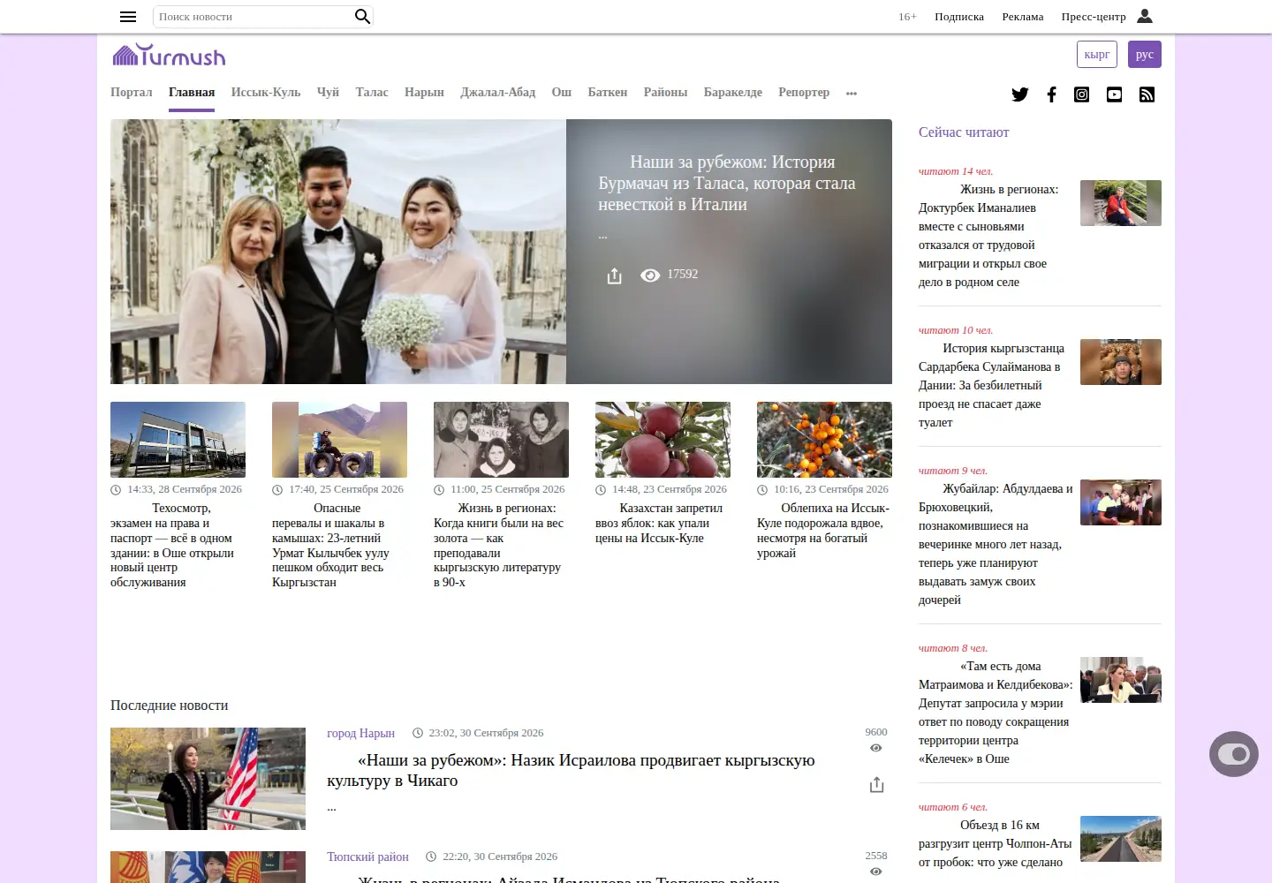The image size is (1272, 883).
Task: Click the eye icon under 9600 views
Action: 876,748
